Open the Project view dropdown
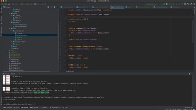 pos(8,7)
